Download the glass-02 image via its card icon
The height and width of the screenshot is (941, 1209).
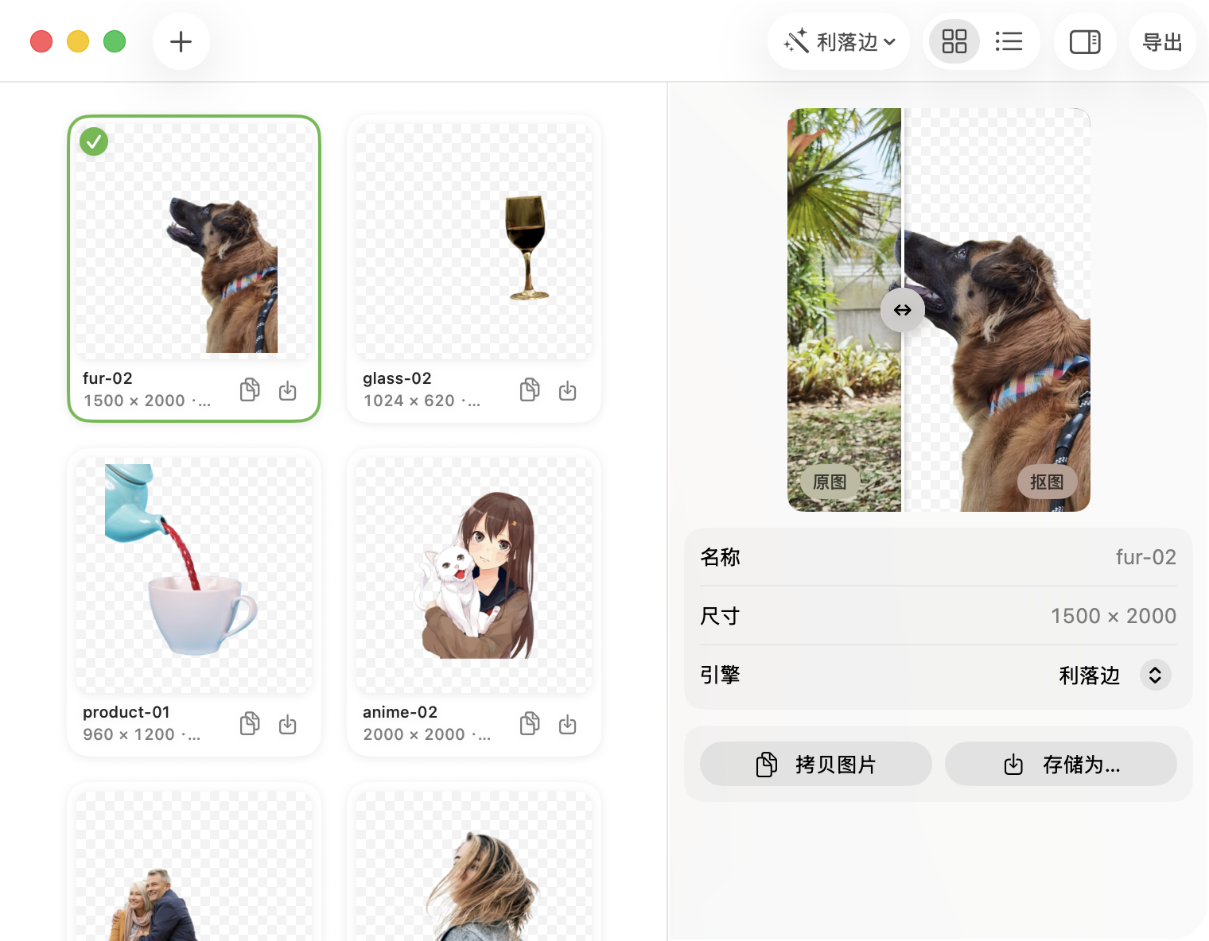[568, 390]
